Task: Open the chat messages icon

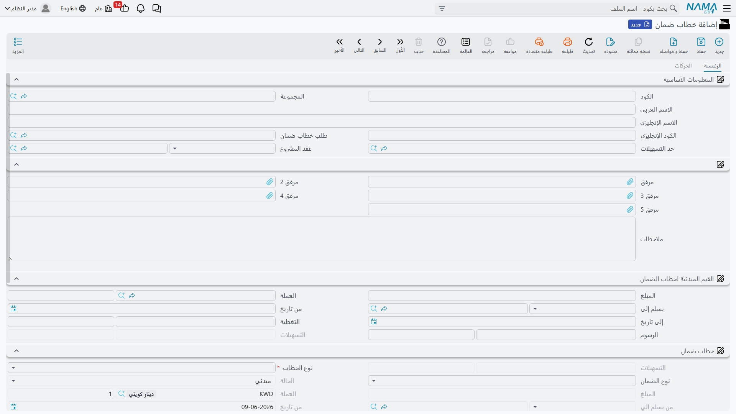Action: 157,8
